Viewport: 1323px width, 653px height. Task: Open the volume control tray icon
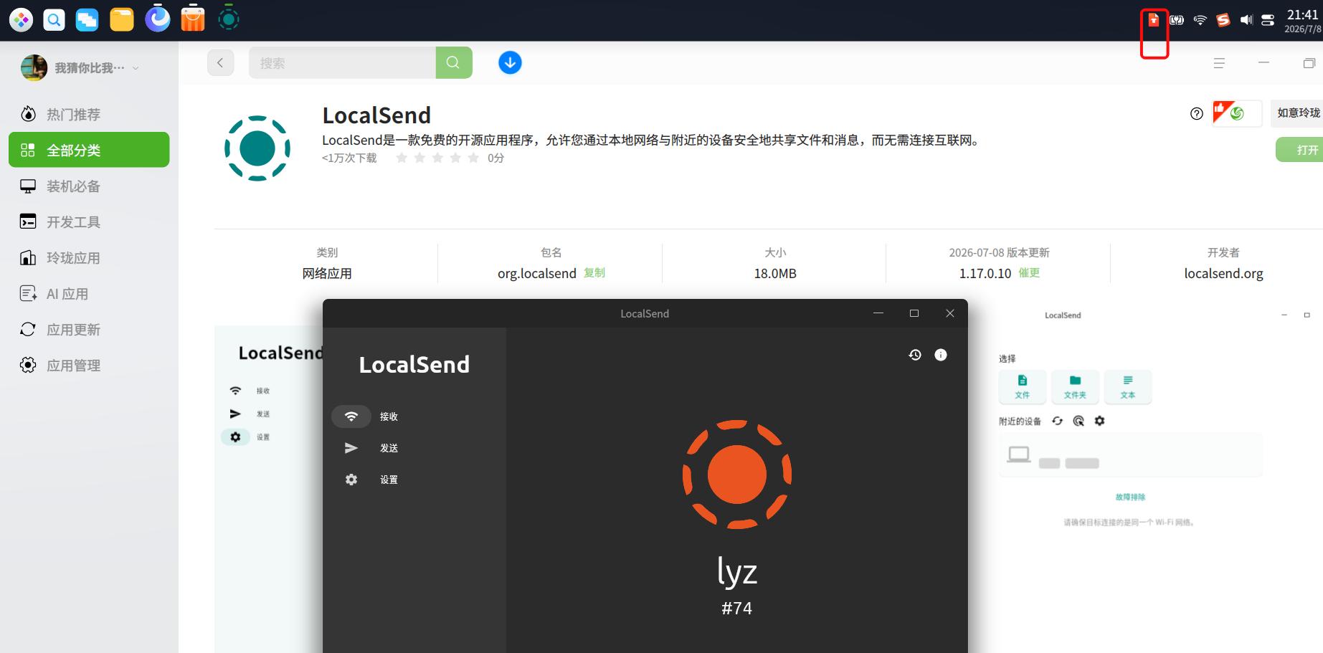[1246, 20]
